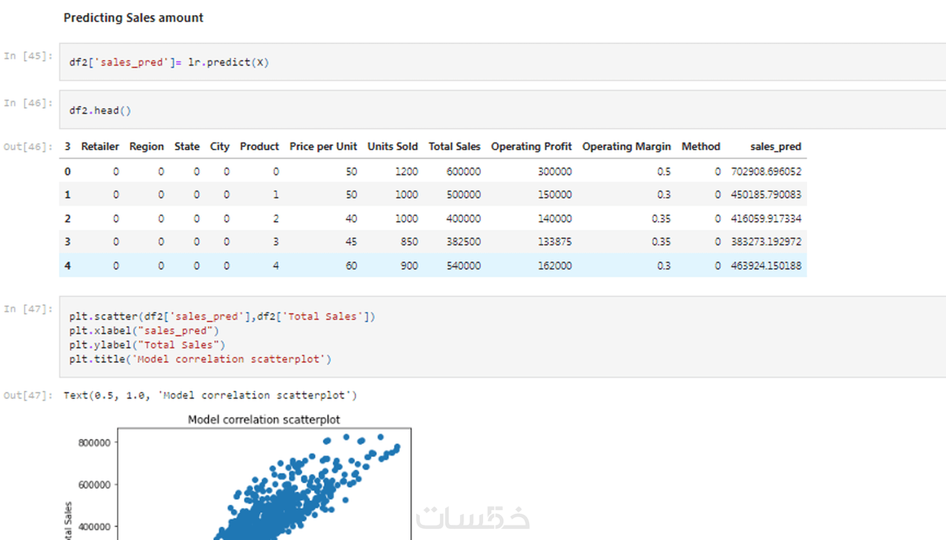This screenshot has width=946, height=540.
Task: Click the Total Sales value 400000
Action: point(464,219)
